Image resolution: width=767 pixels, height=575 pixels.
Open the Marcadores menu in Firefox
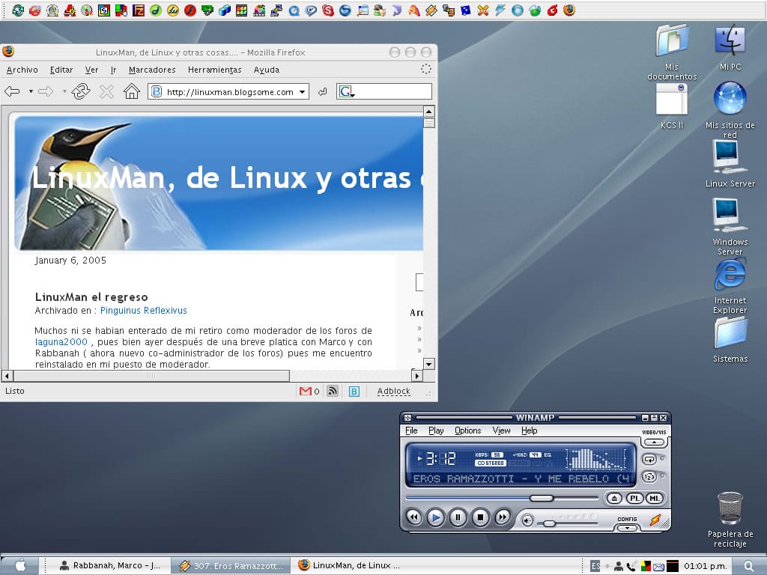pos(152,70)
